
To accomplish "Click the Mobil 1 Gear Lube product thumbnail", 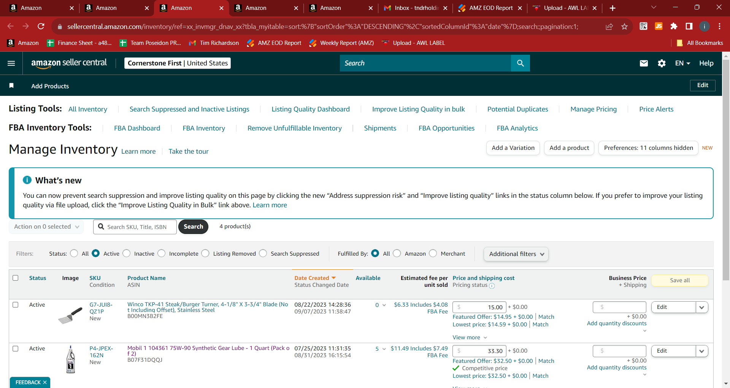I will [70, 359].
